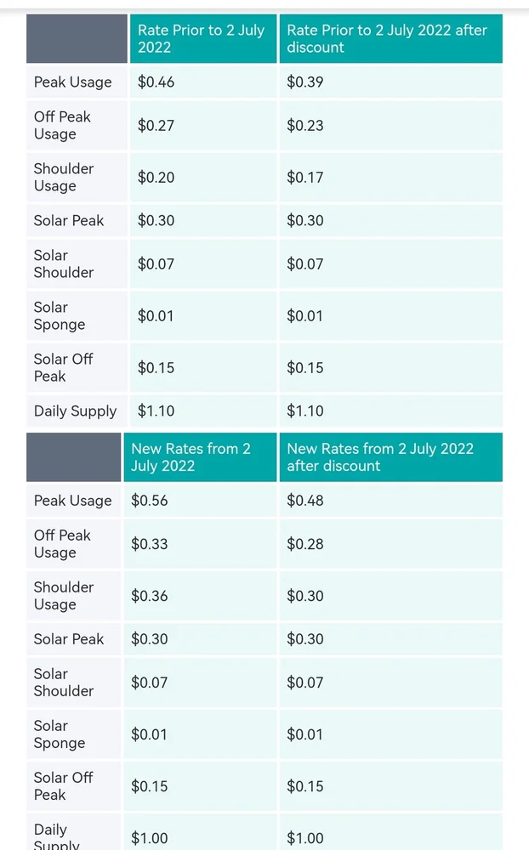This screenshot has width=529, height=850.
Task: Select the $0.17 discounted shoulder rate
Action: point(305,178)
